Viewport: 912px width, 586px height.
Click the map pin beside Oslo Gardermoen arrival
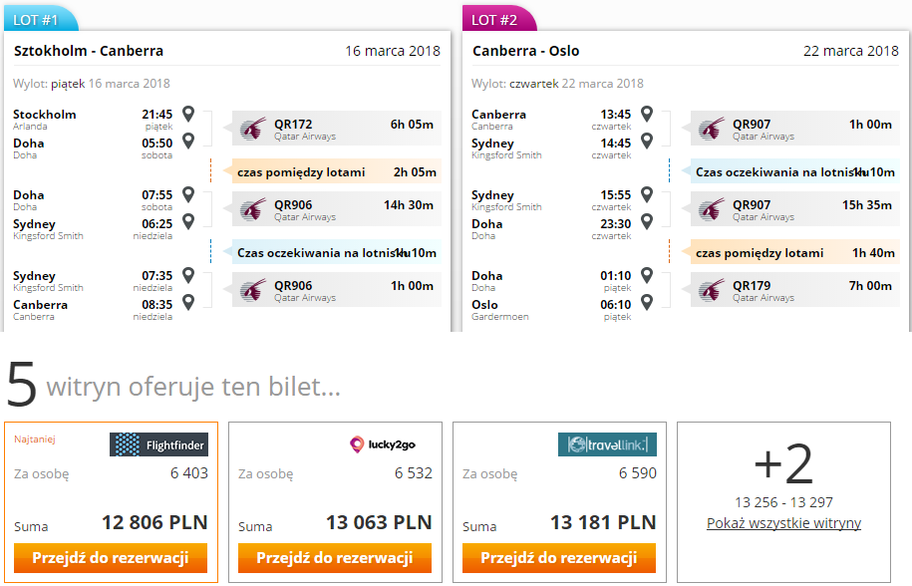646,302
